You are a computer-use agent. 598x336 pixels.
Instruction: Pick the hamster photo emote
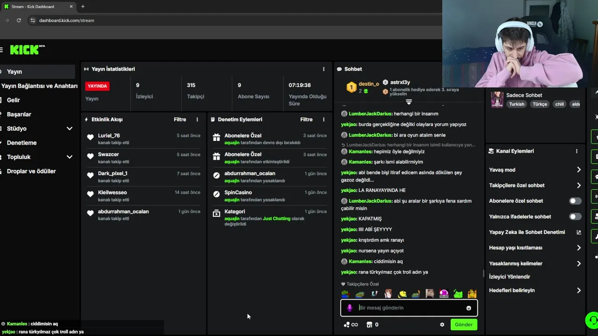(x=430, y=294)
